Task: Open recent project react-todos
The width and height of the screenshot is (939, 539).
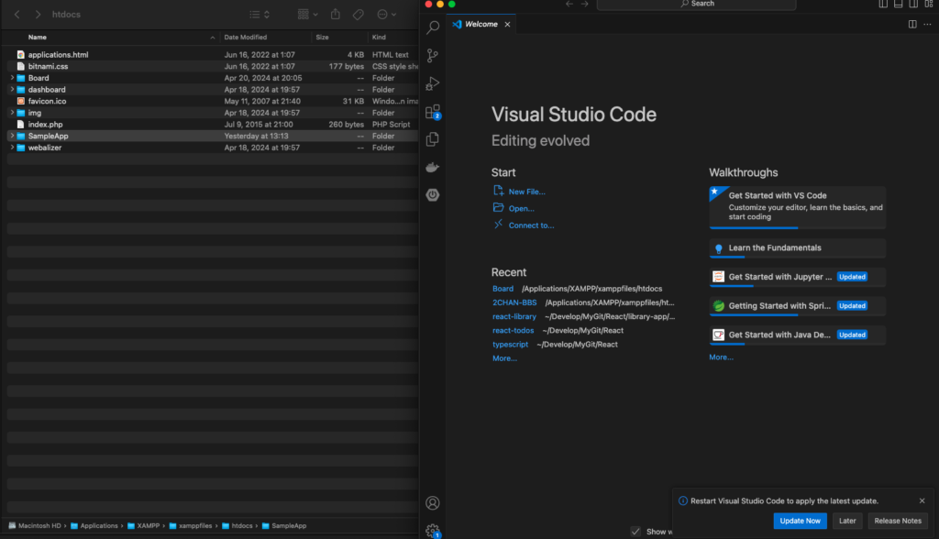Action: pos(513,331)
